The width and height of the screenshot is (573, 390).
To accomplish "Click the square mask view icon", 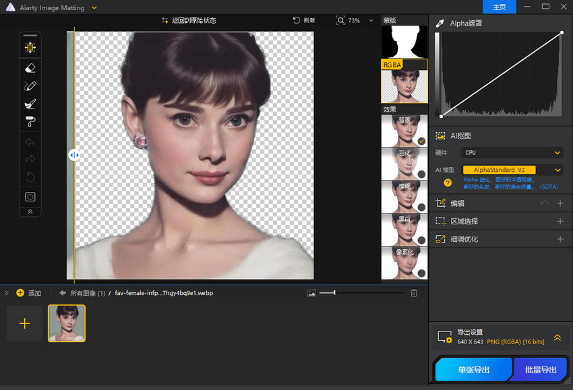I will [30, 197].
